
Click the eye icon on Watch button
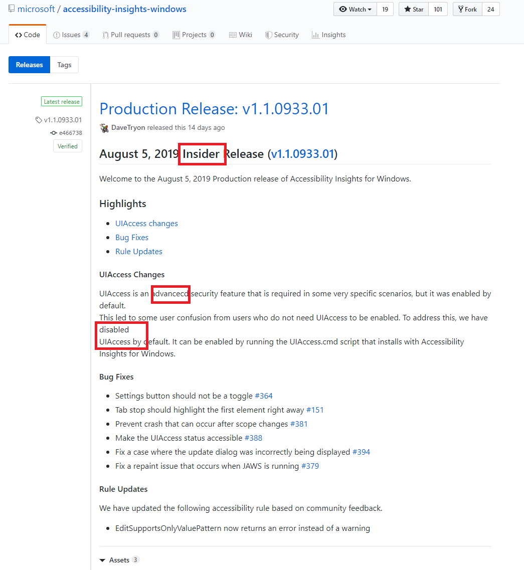point(343,9)
